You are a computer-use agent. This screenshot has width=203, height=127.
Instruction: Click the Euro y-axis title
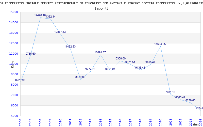coord(12,65)
